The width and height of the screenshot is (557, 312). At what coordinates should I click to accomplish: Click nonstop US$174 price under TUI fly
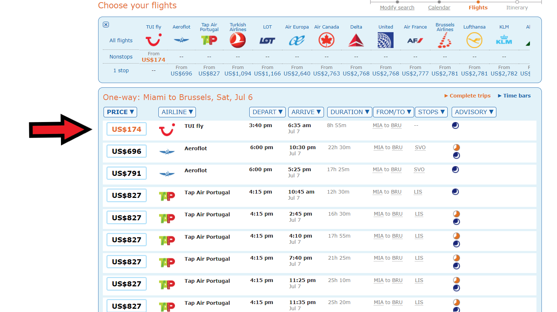[x=153, y=60]
